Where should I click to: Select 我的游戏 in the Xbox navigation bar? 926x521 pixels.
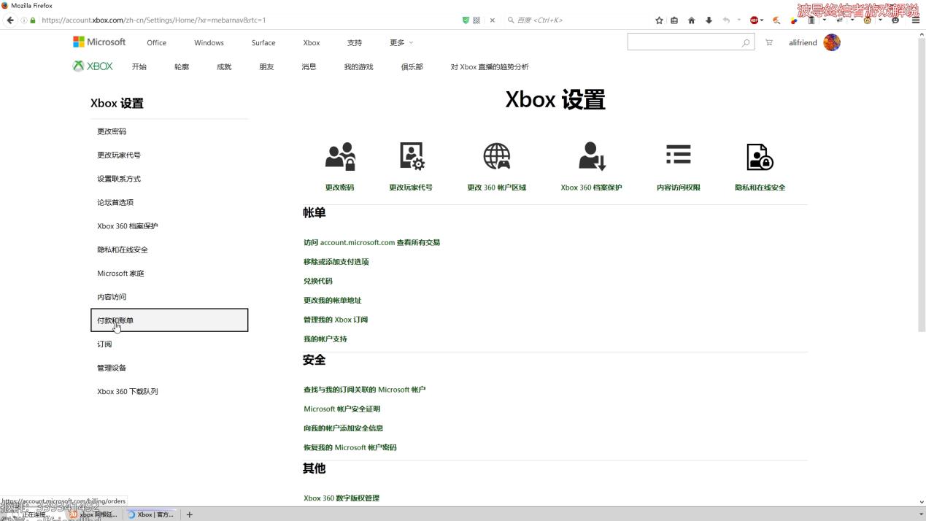pyautogui.click(x=358, y=66)
